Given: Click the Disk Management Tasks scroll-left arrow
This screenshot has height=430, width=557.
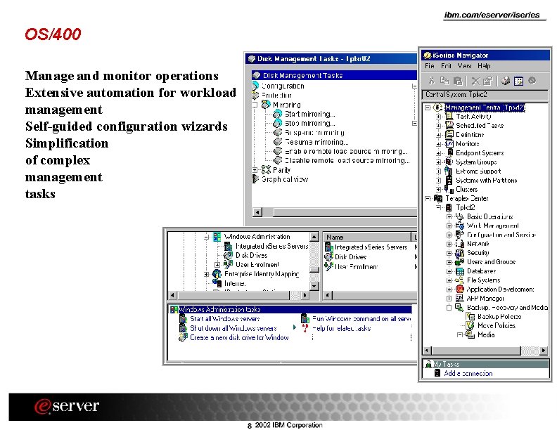Looking at the screenshot, I should [257, 212].
